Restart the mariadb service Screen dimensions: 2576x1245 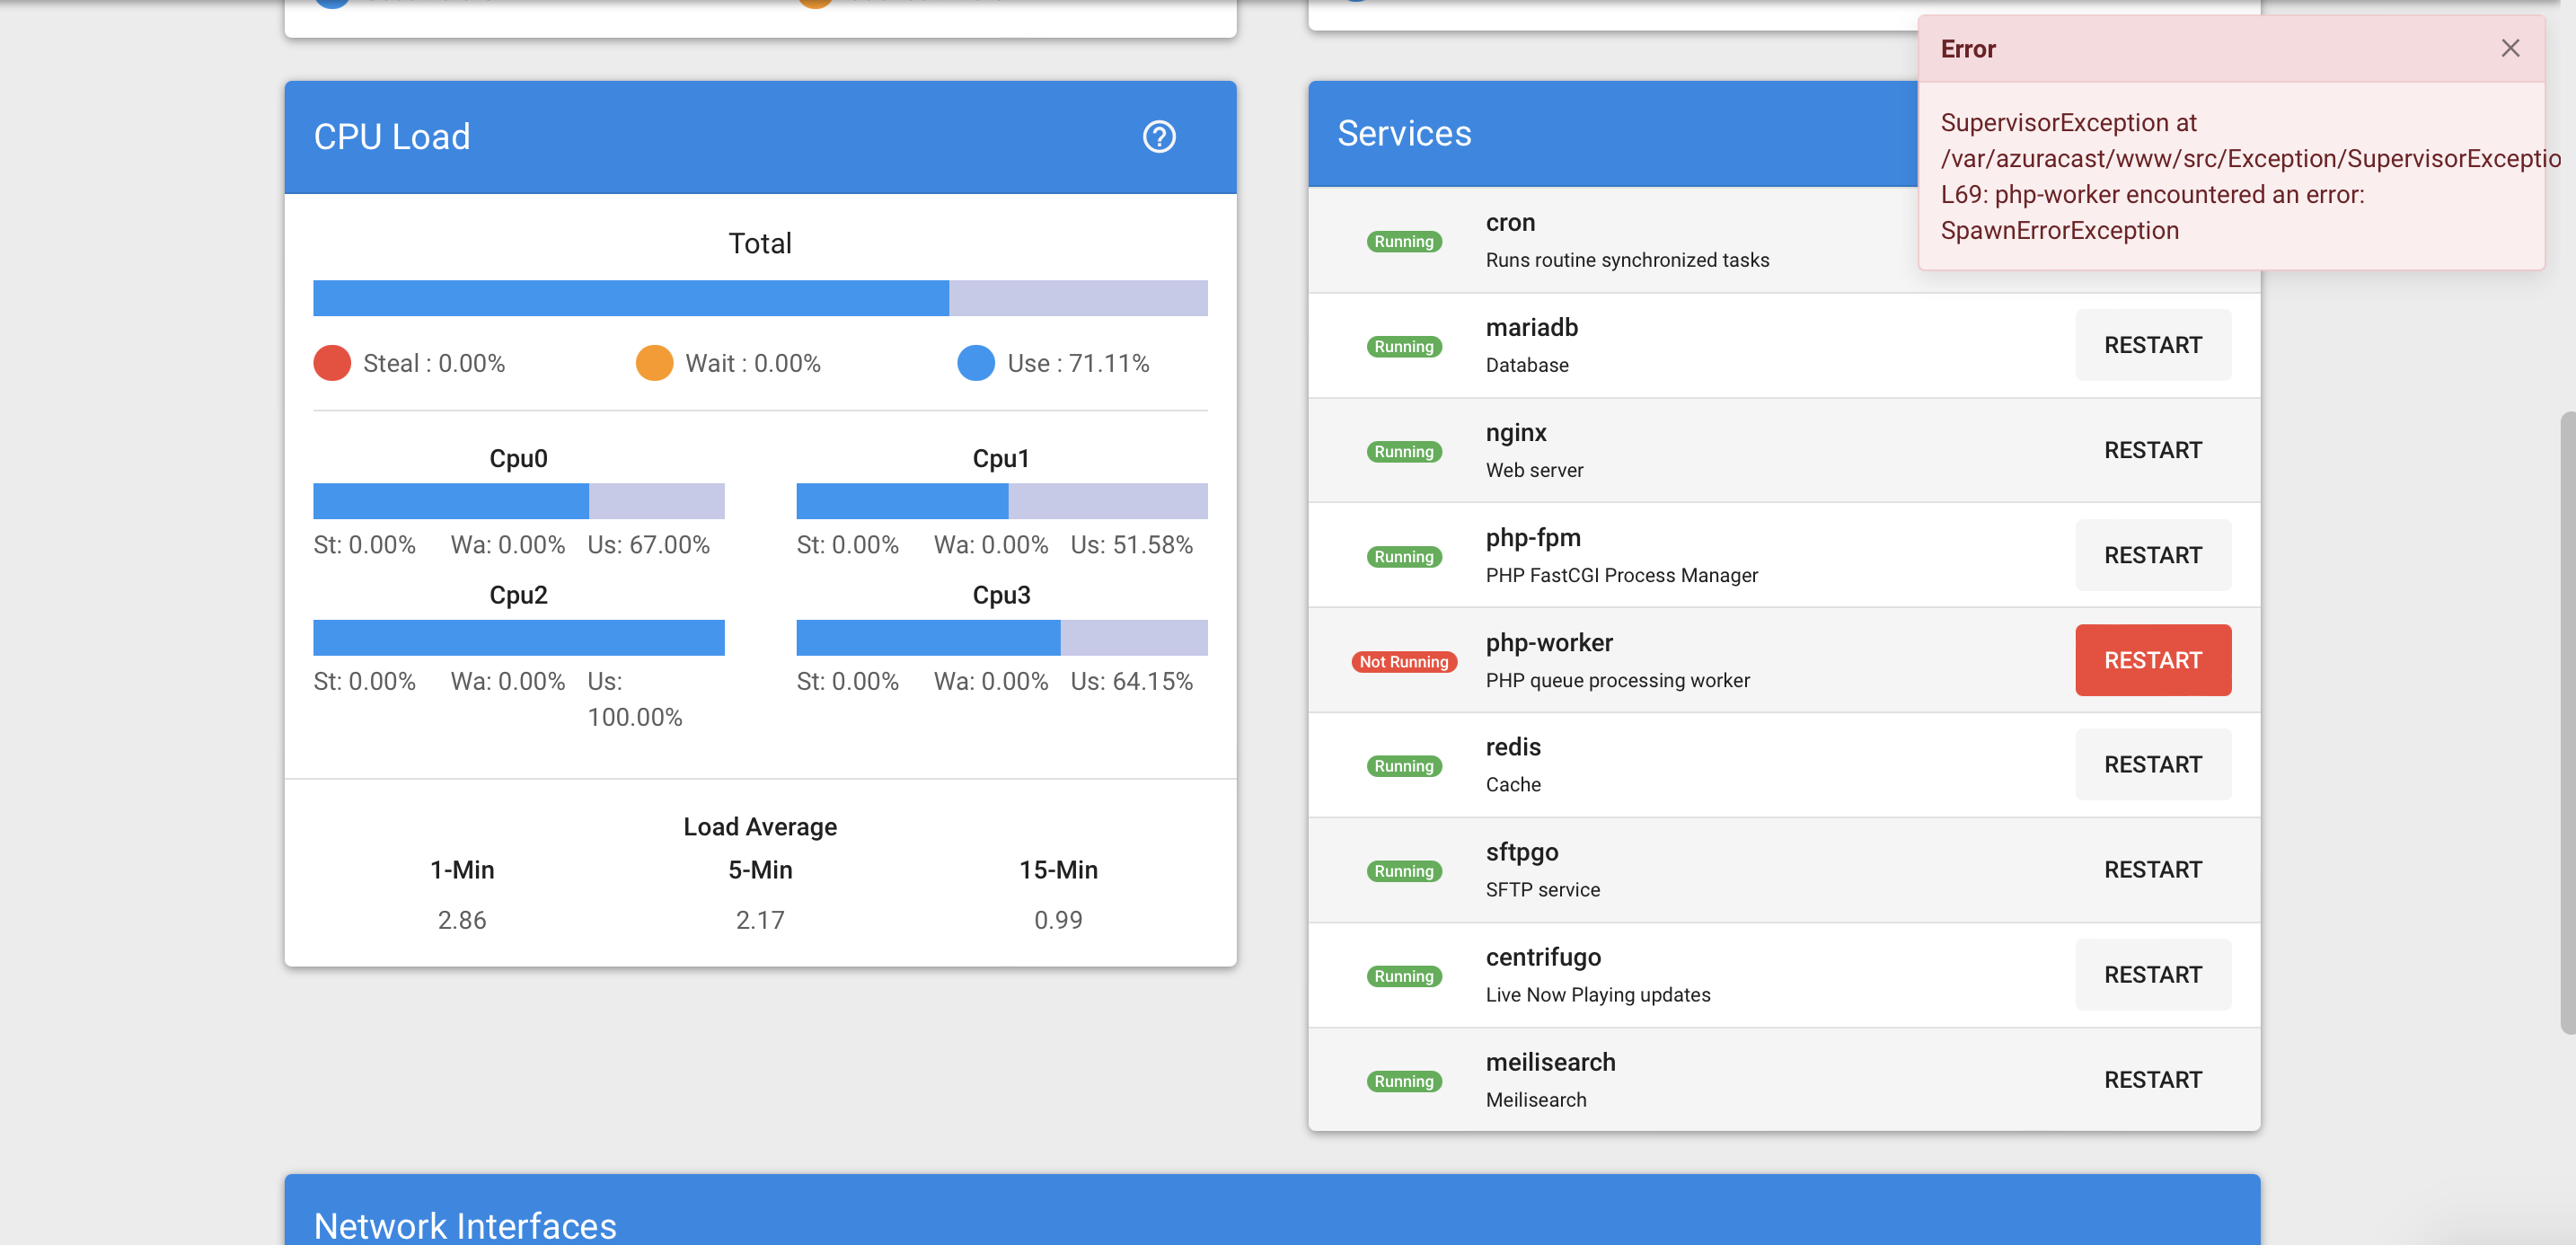pyautogui.click(x=2152, y=345)
